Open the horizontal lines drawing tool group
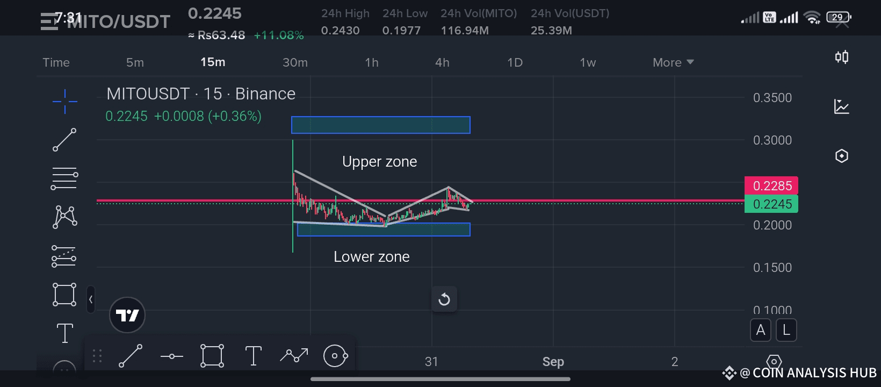Screen dimensions: 881x387 tap(64, 178)
